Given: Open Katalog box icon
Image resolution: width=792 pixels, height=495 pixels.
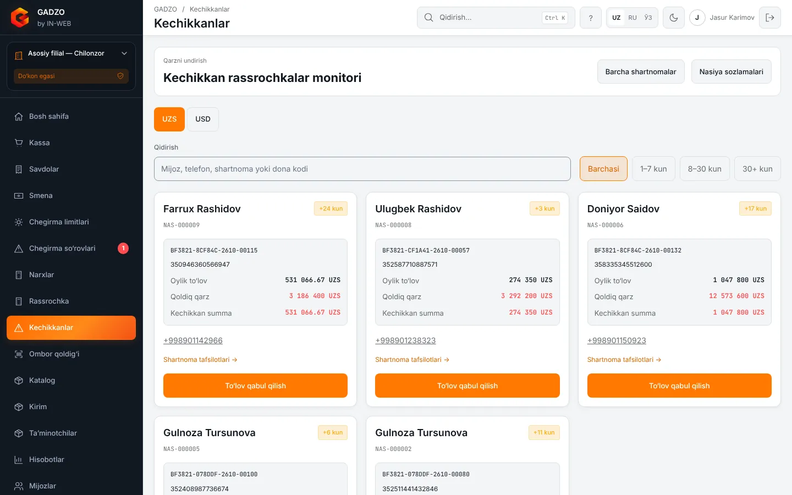Looking at the screenshot, I should pos(19,381).
